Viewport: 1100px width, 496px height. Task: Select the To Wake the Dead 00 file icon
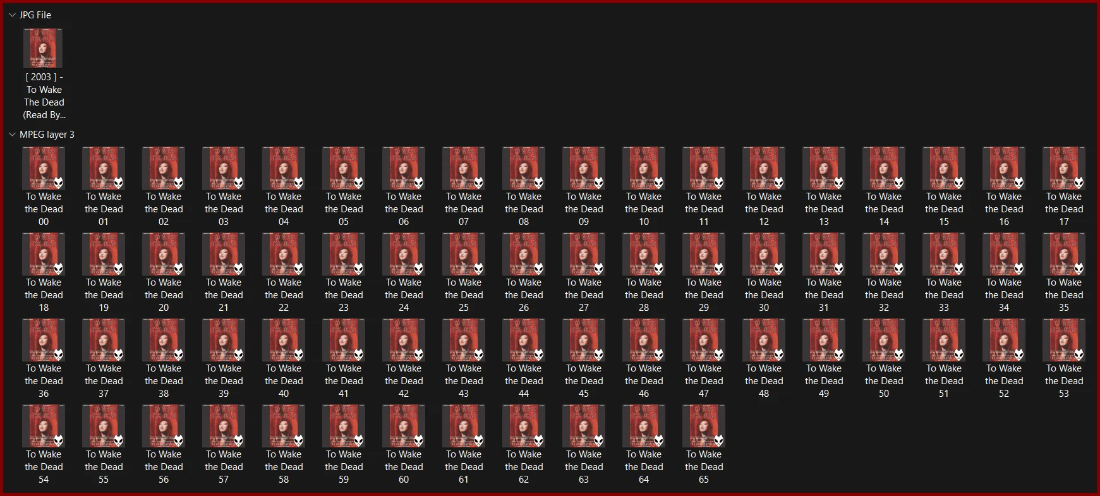point(44,168)
